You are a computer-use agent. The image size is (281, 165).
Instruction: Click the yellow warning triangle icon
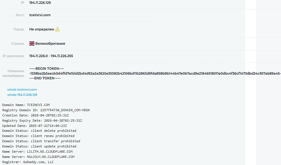point(58,29)
